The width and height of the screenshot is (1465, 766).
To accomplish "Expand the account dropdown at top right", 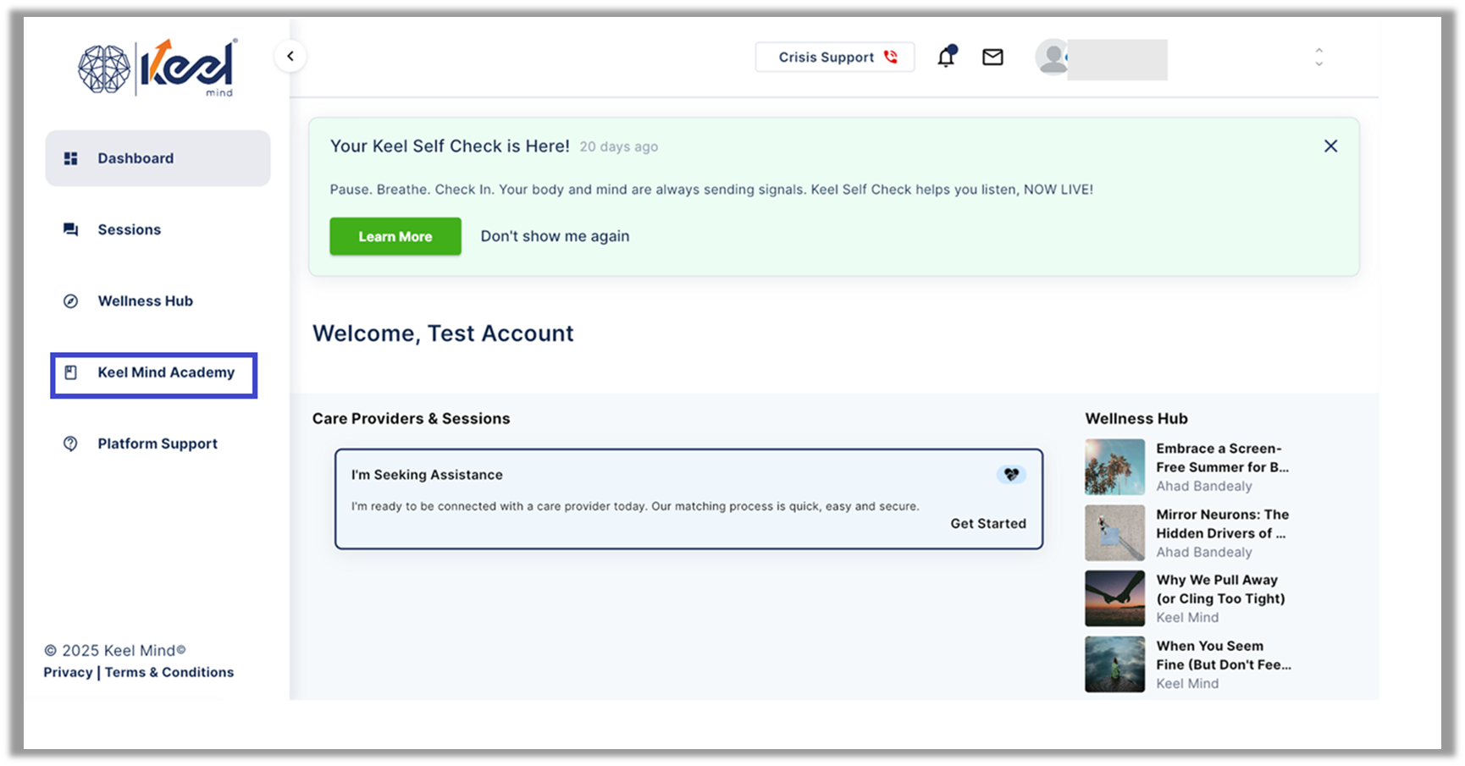I will [x=1319, y=55].
